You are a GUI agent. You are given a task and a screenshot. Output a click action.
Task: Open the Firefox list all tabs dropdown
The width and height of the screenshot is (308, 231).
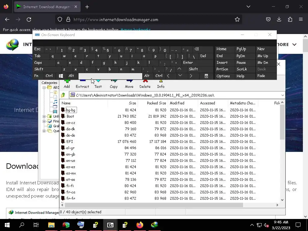click(x=248, y=7)
